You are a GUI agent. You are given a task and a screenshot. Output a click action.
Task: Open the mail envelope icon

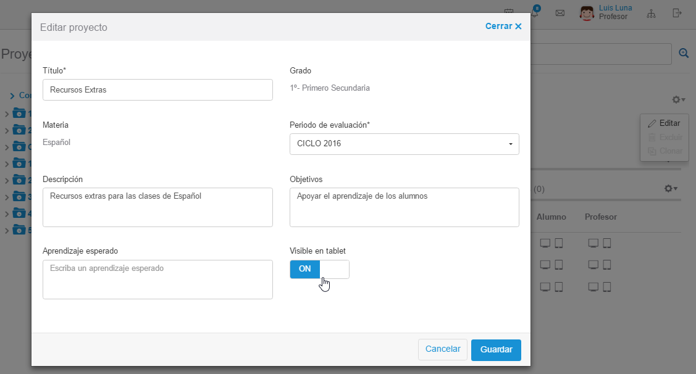(560, 13)
